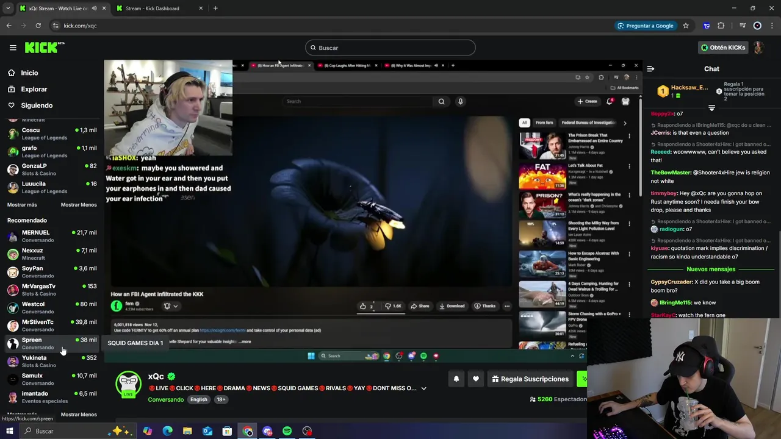Open Siguiendo in the sidebar

[37, 105]
